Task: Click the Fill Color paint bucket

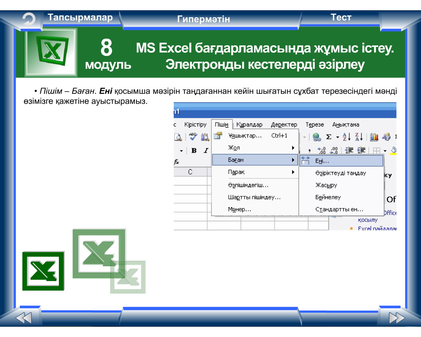Action: pyautogui.click(x=393, y=151)
